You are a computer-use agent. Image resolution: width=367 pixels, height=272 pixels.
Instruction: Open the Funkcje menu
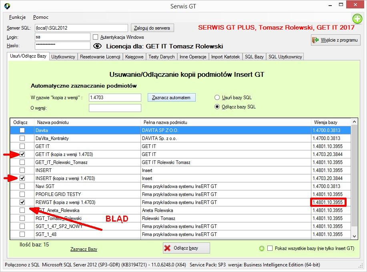tap(17, 17)
